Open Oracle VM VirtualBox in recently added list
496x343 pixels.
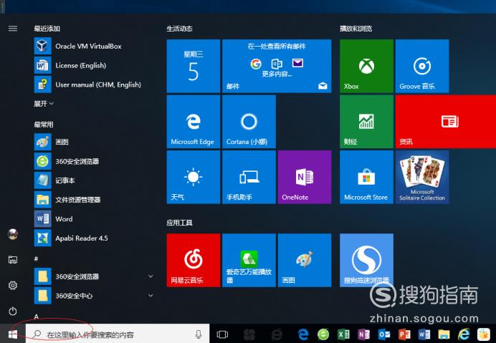point(94,46)
